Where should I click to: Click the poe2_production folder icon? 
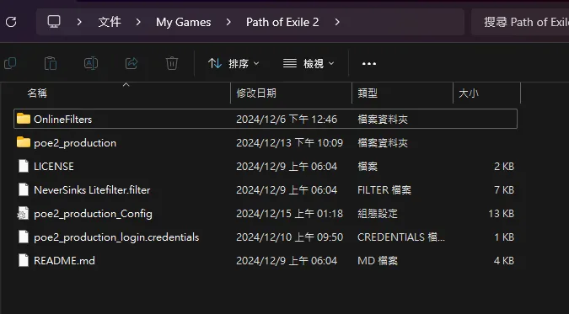click(x=24, y=142)
